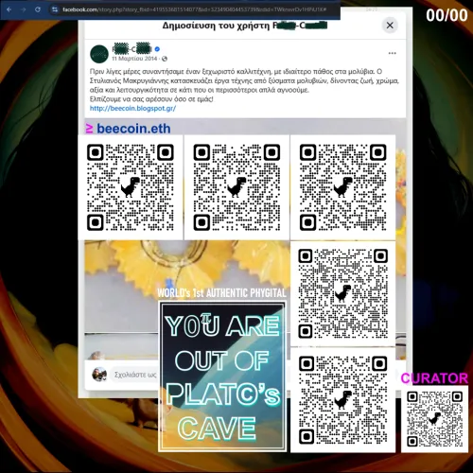
Task: Open the beecoin.blogspot.gr link
Action: click(x=132, y=109)
